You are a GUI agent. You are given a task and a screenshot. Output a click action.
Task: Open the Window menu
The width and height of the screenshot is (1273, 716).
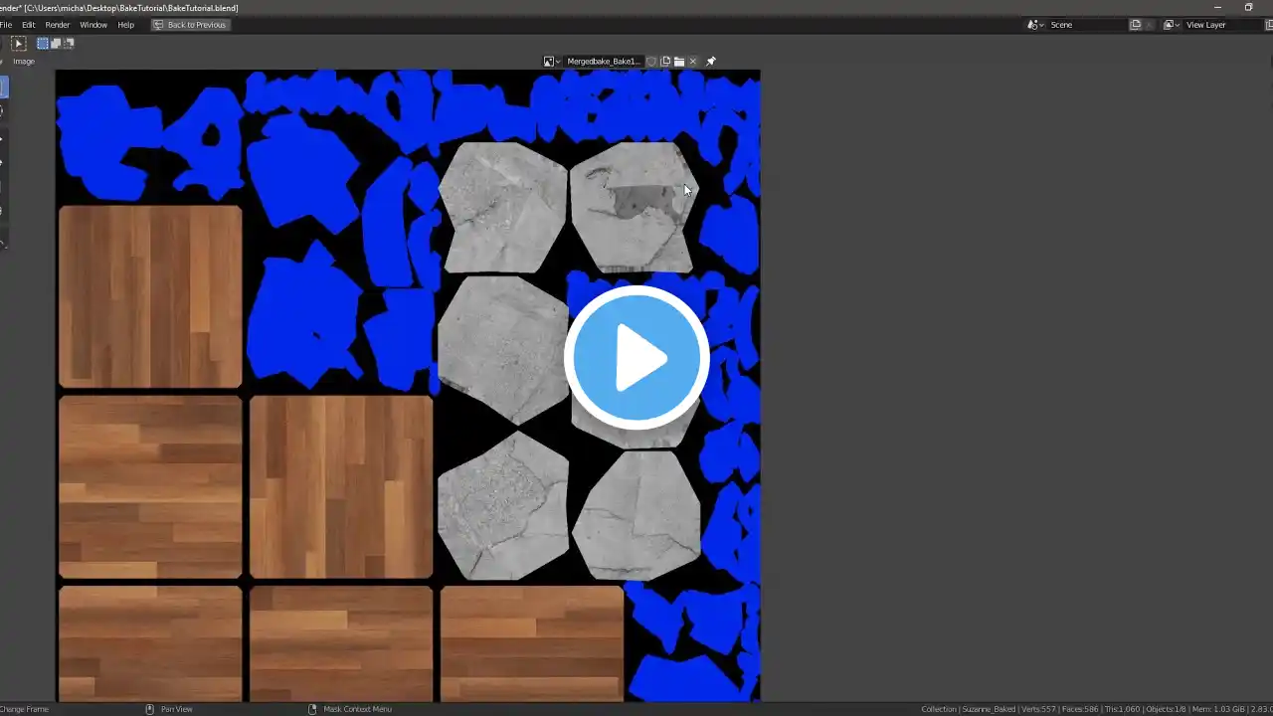[93, 25]
